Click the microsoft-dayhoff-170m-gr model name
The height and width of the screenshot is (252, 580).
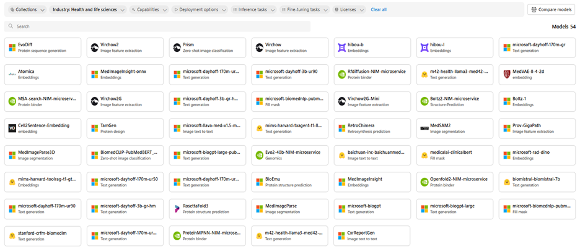pyautogui.click(x=539, y=45)
